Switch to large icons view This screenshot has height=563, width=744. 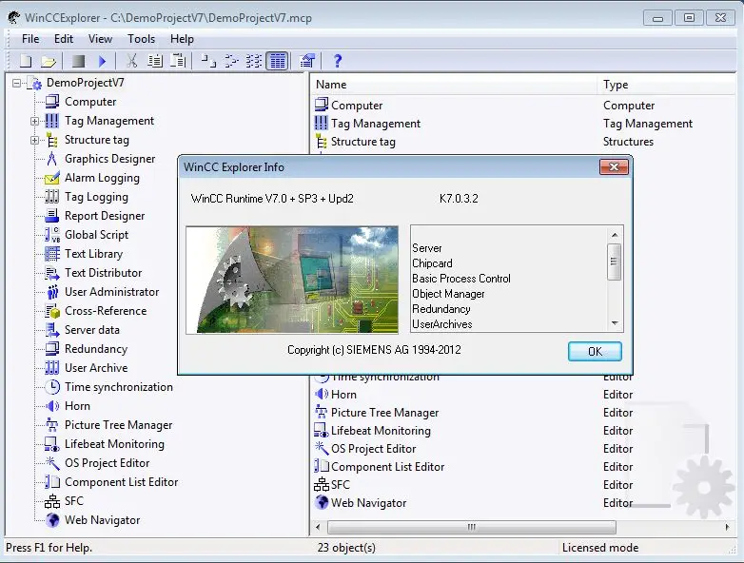click(x=208, y=61)
